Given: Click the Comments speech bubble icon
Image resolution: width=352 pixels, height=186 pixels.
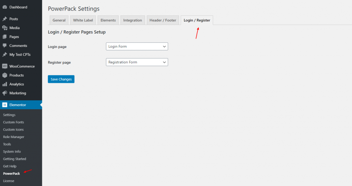Looking at the screenshot, I should coord(5,46).
